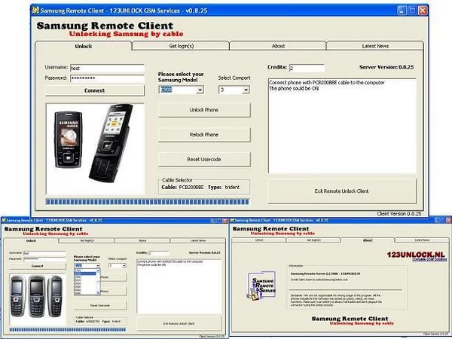Click the three phones image in bottom-left window
452x339 pixels.
click(x=38, y=300)
